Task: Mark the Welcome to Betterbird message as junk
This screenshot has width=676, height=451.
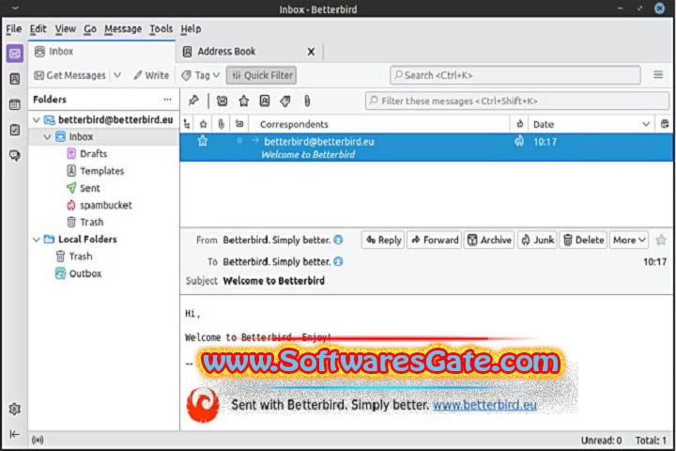Action: point(519,141)
